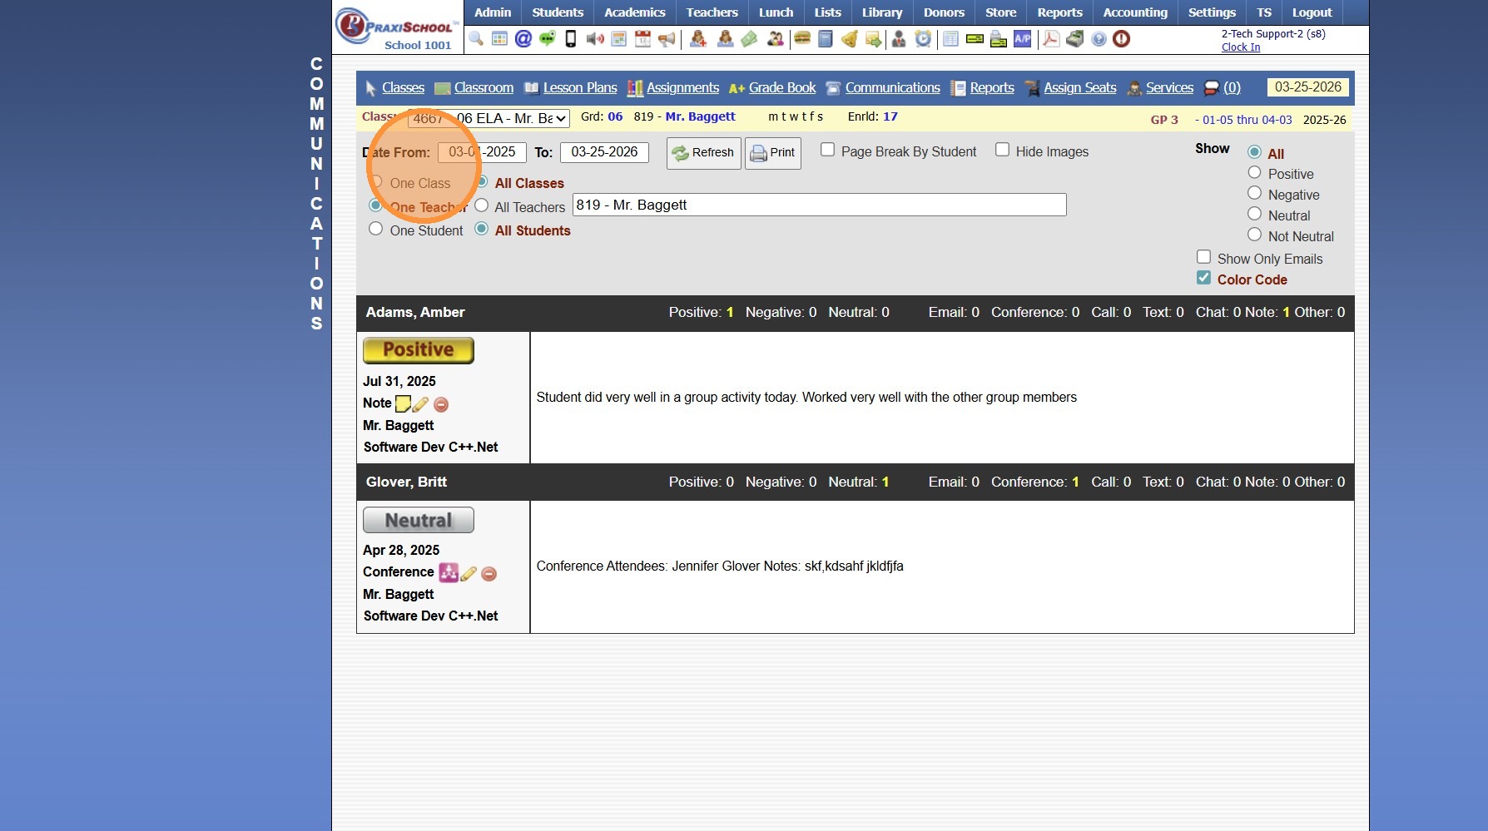Open the Lesson Plans link
Viewport: 1488px width, 831px height.
580,88
